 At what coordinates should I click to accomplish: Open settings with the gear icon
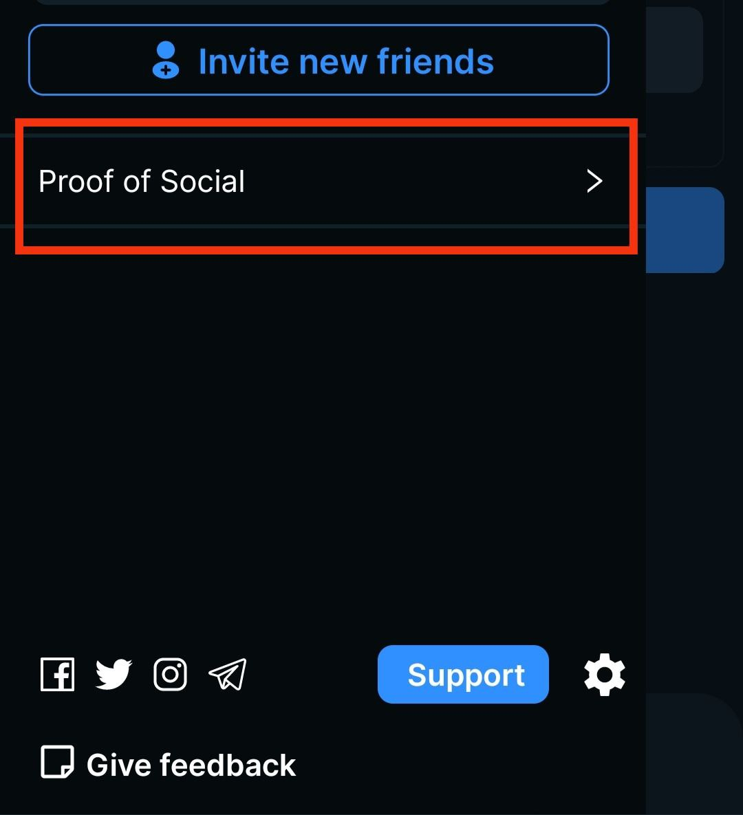(x=604, y=675)
